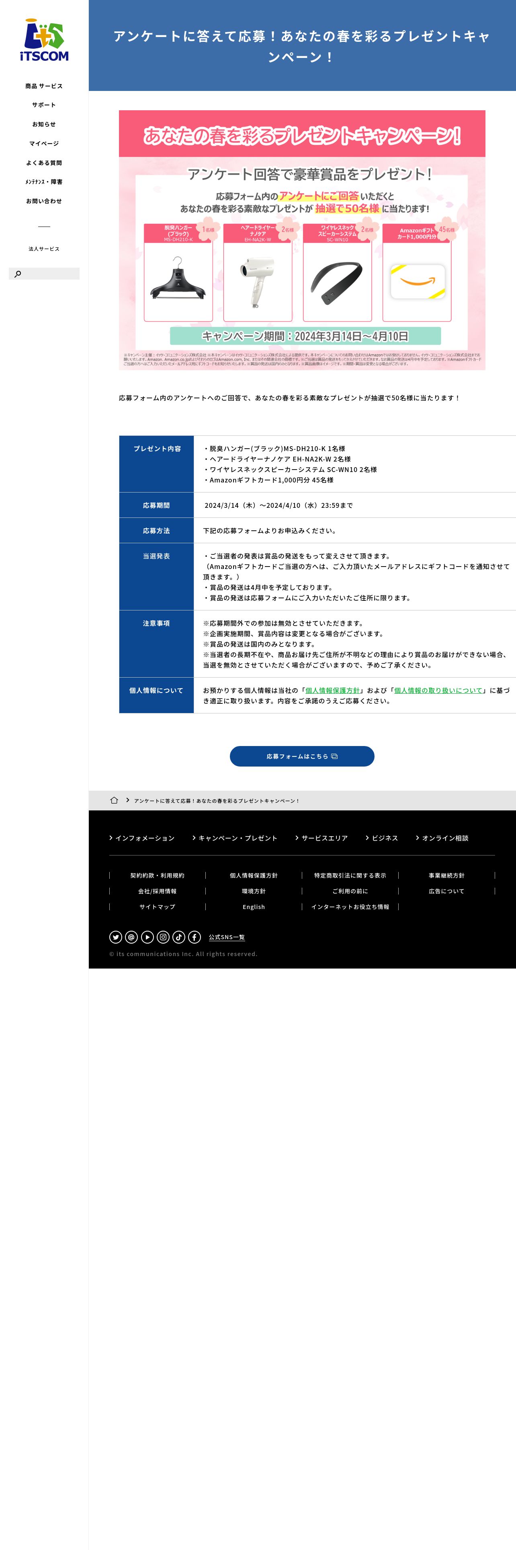The height and width of the screenshot is (1550, 516).
Task: Click the 脱臭ハンガー prize card image
Action: 178,272
